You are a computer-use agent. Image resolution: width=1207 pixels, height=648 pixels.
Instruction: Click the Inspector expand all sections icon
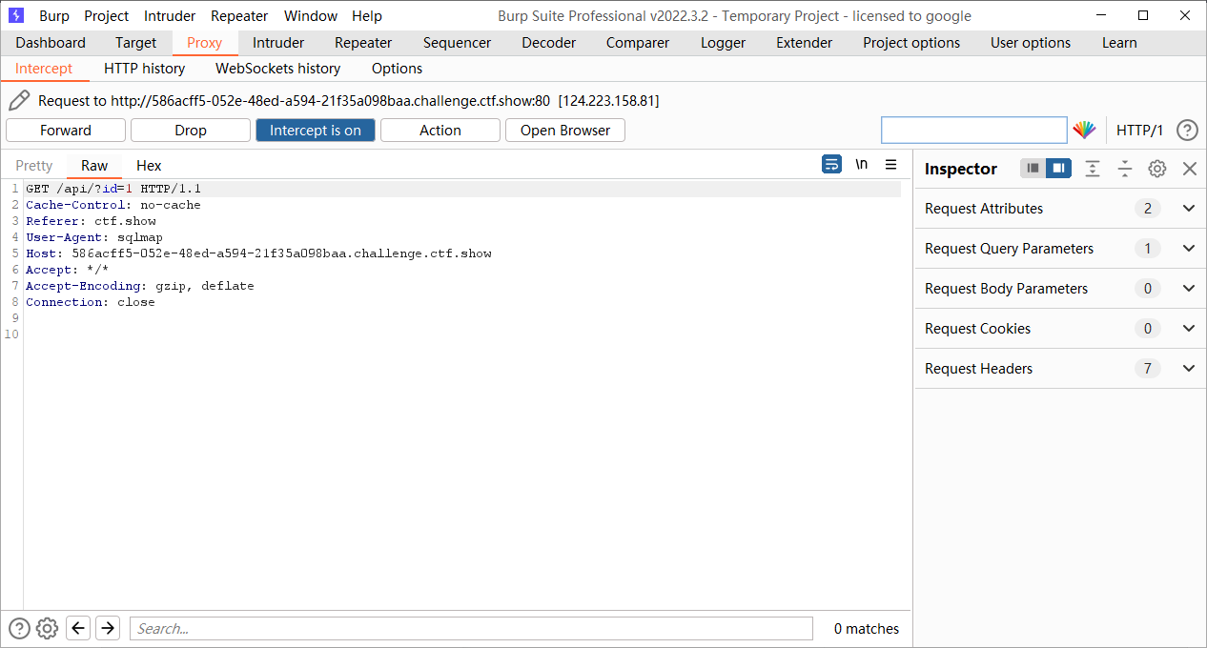pyautogui.click(x=1093, y=169)
